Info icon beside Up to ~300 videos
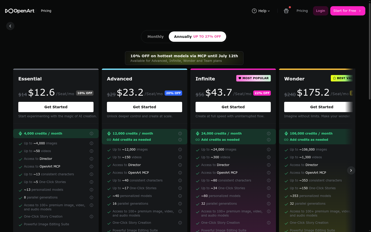 269,157
